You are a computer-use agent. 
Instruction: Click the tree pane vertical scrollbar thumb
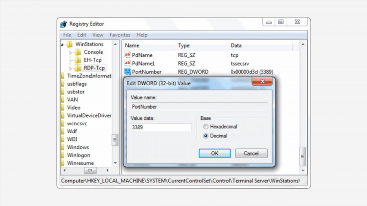click(115, 140)
